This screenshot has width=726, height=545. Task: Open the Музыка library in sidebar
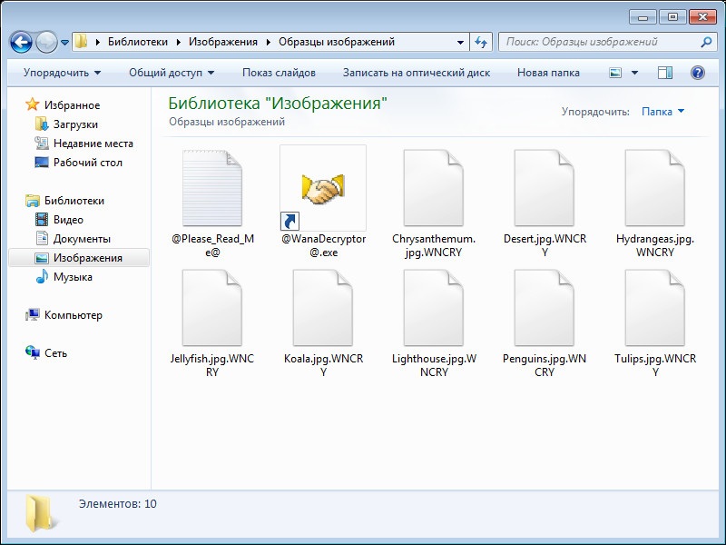(x=73, y=277)
